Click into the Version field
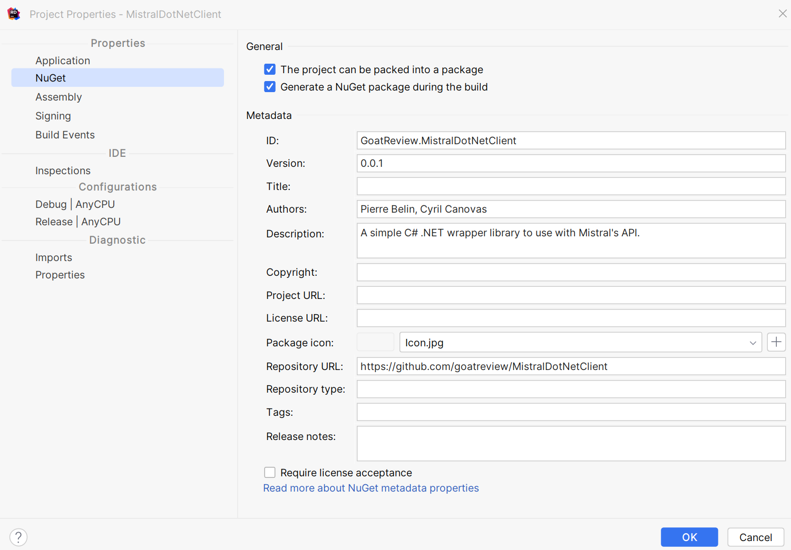 571,163
